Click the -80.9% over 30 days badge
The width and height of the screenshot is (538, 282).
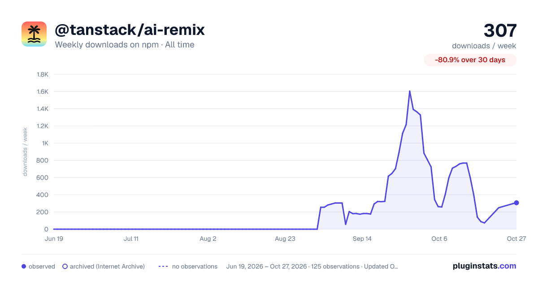(x=470, y=60)
